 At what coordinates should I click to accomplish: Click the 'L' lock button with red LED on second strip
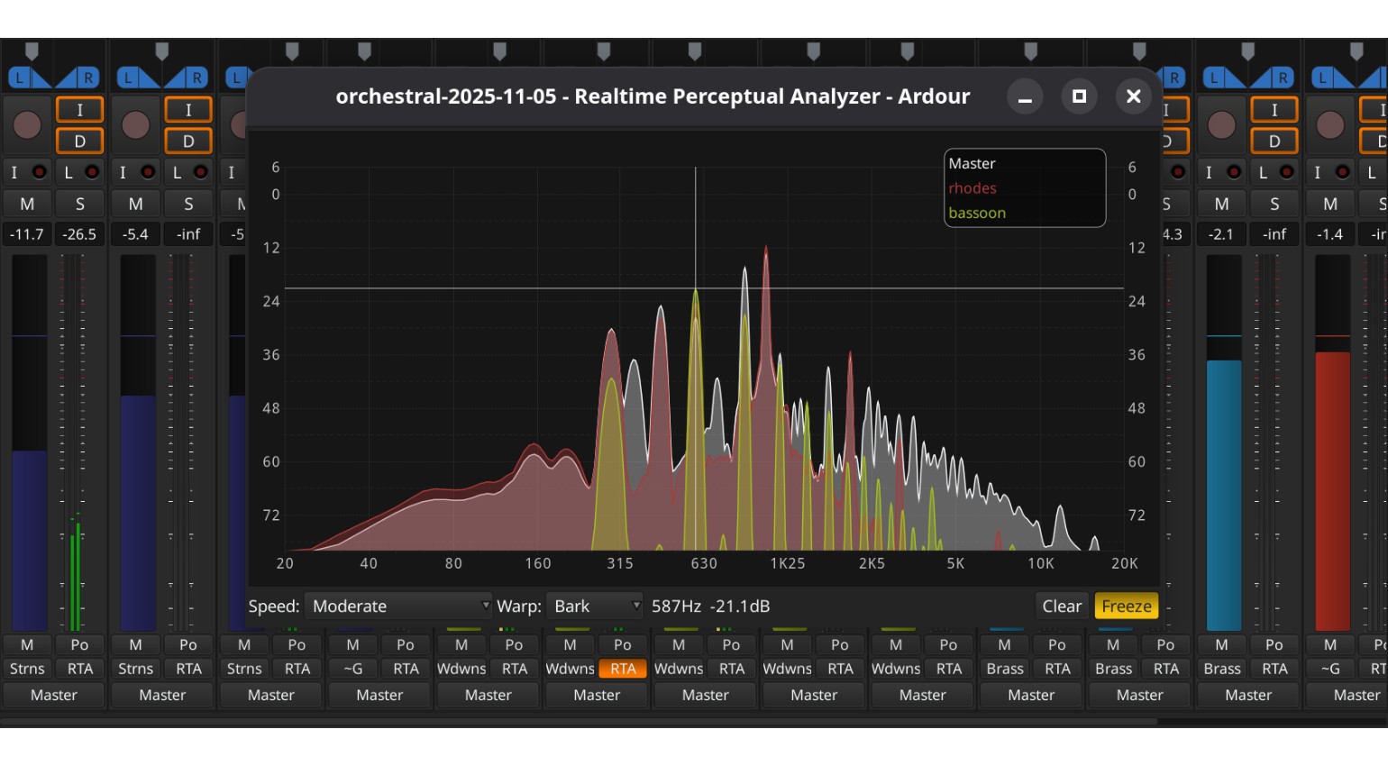[x=187, y=172]
